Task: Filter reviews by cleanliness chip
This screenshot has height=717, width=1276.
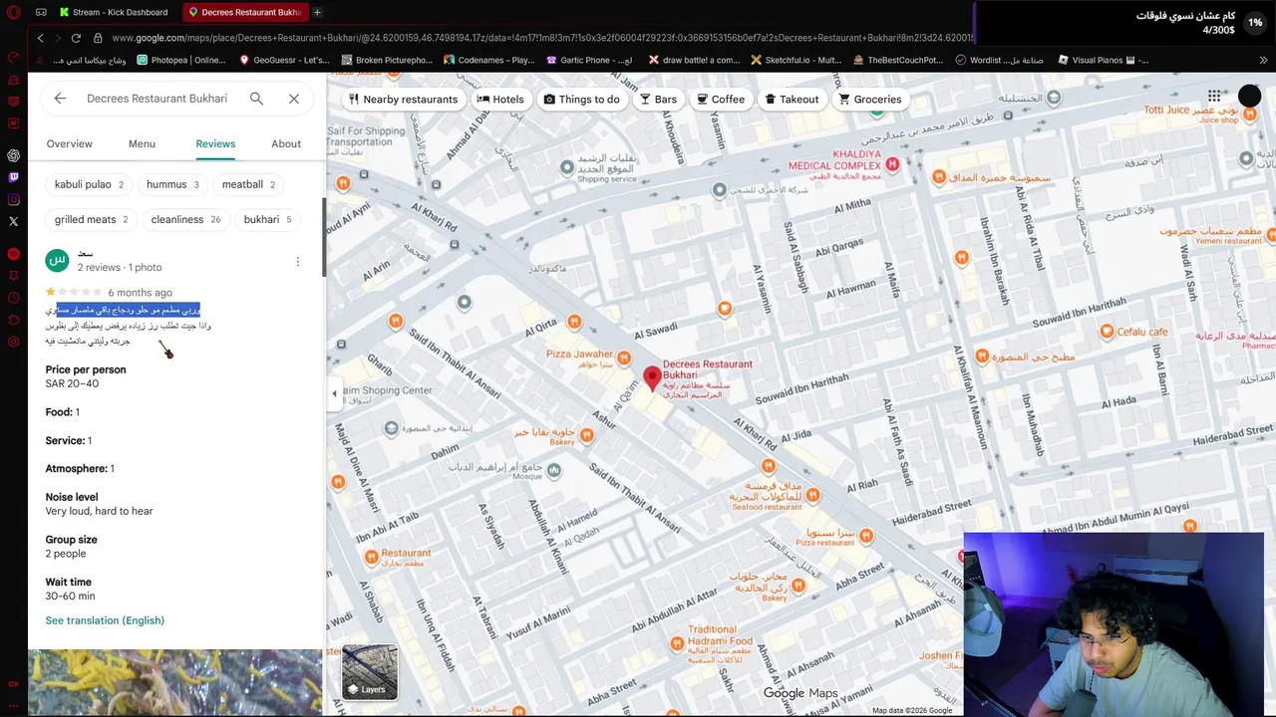Action: coord(185,219)
